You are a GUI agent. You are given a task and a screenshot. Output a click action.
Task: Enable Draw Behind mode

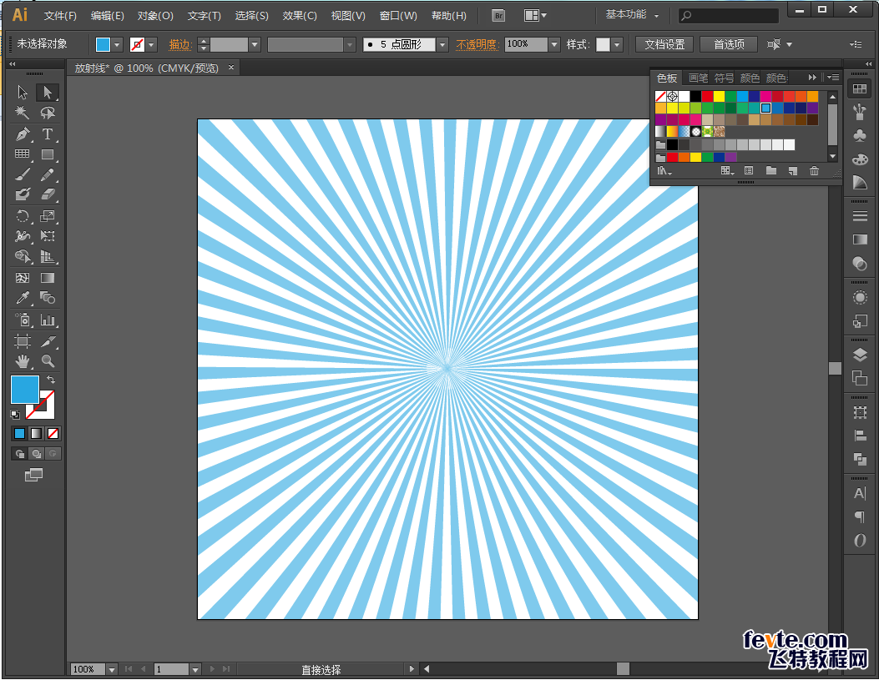(37, 454)
